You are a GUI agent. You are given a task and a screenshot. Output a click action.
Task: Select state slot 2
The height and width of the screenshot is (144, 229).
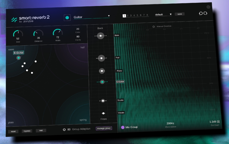(127, 15)
